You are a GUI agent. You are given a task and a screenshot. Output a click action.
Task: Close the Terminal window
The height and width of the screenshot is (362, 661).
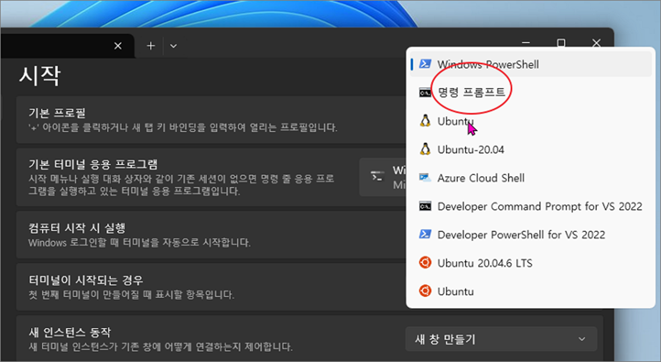[x=596, y=43]
